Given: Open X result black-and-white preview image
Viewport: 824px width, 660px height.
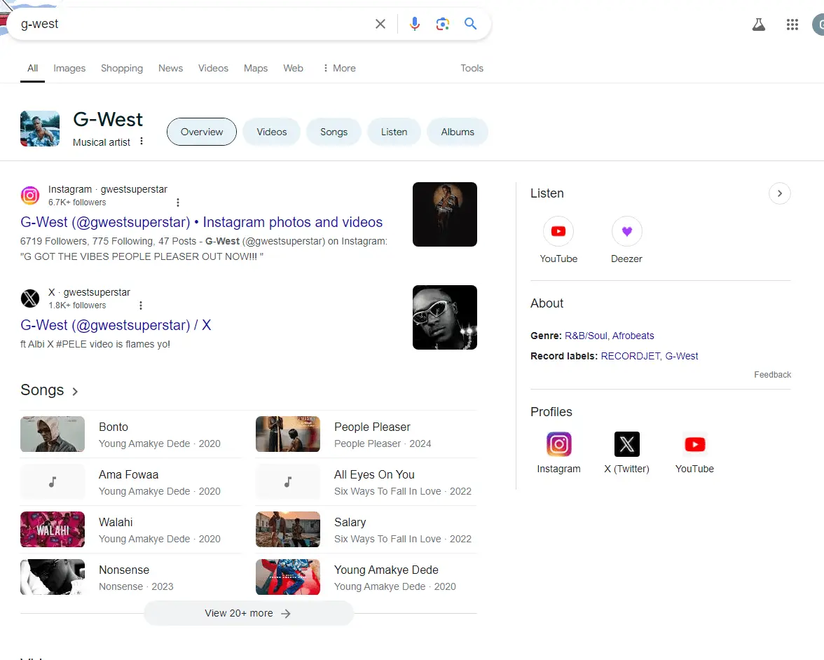Looking at the screenshot, I should click(x=444, y=317).
